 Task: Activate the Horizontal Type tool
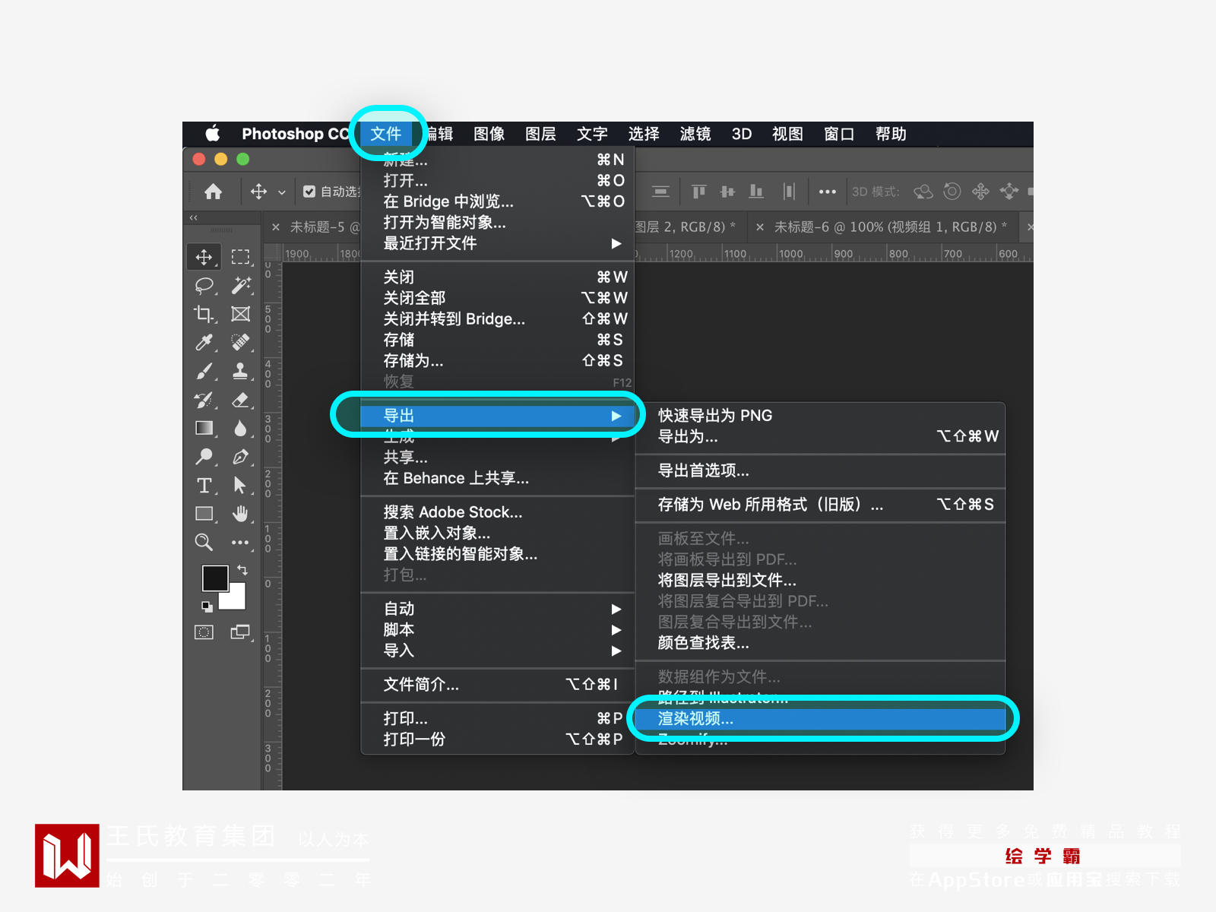(x=204, y=485)
